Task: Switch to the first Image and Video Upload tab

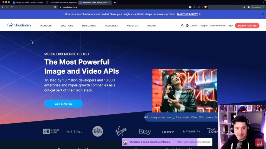Action: pos(29,3)
